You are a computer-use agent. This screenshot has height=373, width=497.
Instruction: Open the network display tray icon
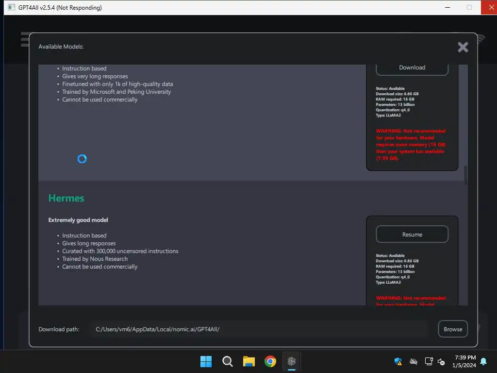pyautogui.click(x=429, y=361)
